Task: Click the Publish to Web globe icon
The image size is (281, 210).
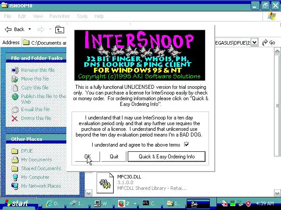Action: [15, 97]
